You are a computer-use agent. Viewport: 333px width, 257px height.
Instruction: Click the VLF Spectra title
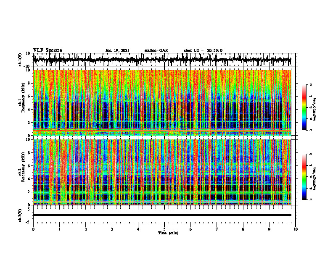[x=48, y=50]
